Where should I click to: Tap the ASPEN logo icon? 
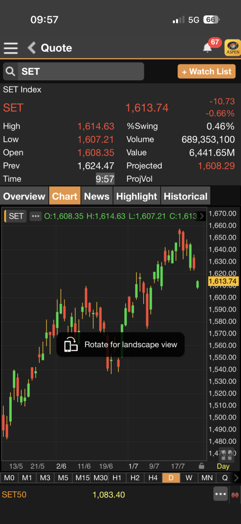click(x=232, y=48)
